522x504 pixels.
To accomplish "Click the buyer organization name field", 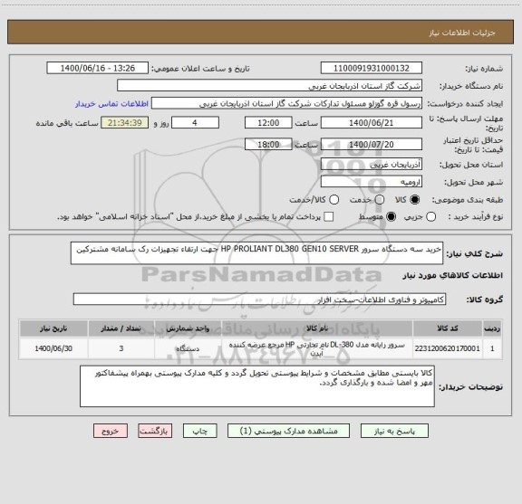I will pos(270,85).
